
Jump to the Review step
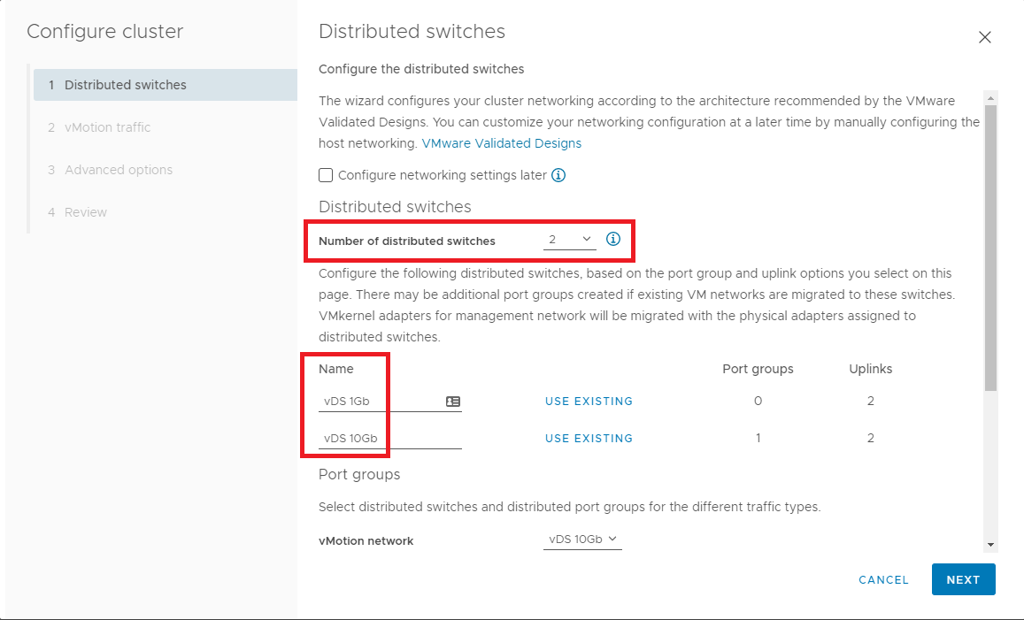coord(86,212)
